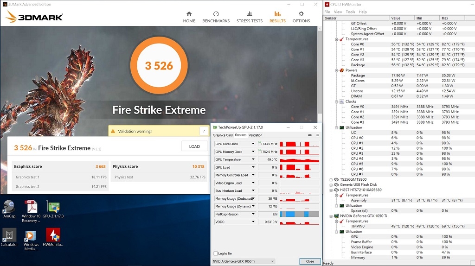Click the CPU Temperatures thermometer icon
Screen dimensions: 475x266
[342, 39]
